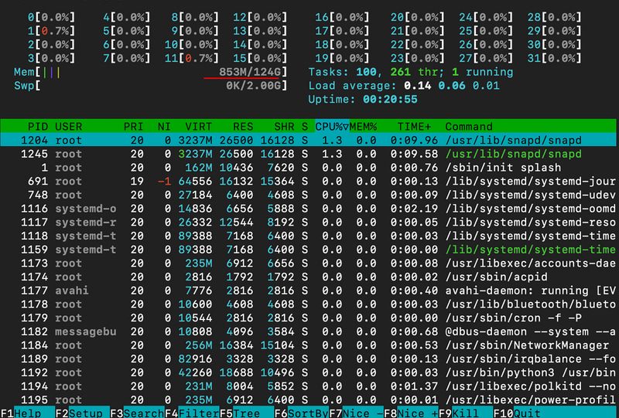Open the F6 SortBy menu
Image resolution: width=619 pixels, height=418 pixels.
pos(302,413)
